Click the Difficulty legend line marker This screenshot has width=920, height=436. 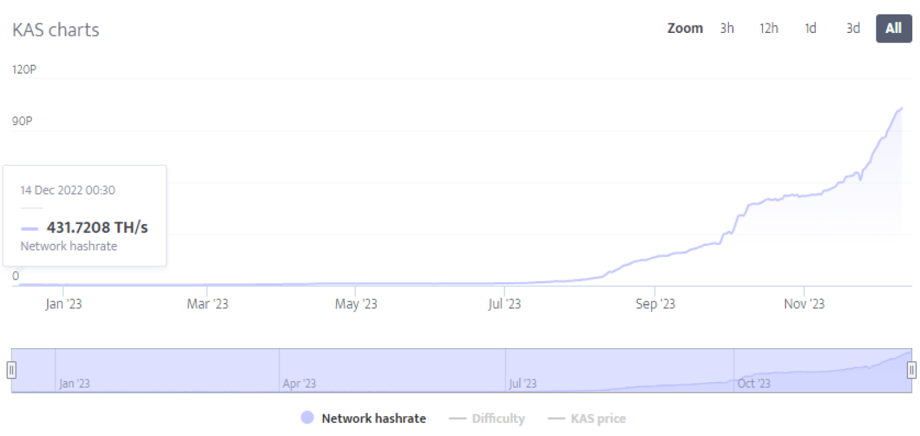458,419
